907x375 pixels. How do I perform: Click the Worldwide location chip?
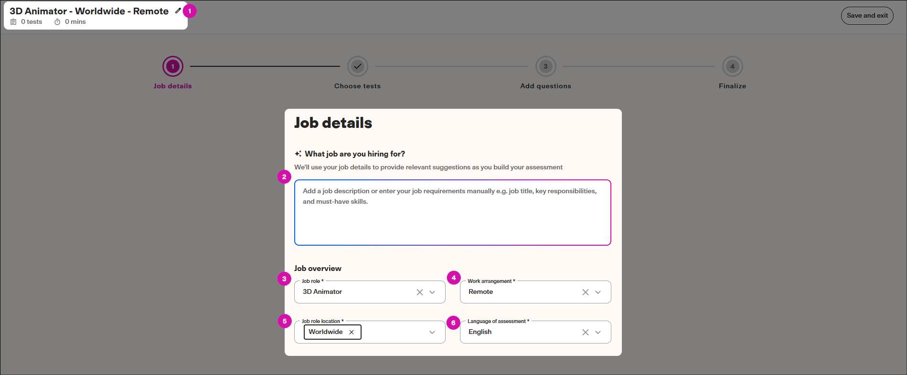point(326,332)
